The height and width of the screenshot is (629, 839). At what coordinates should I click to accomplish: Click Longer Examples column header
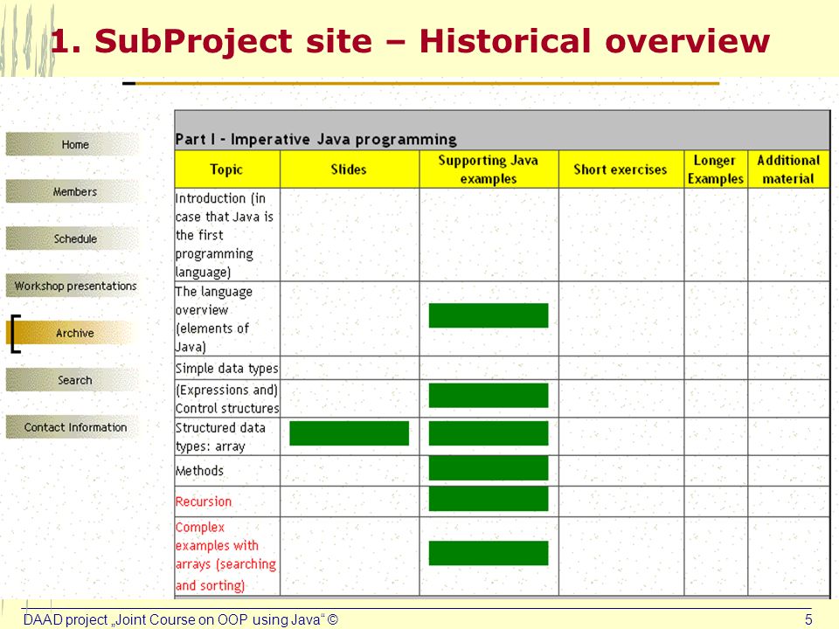click(x=716, y=169)
